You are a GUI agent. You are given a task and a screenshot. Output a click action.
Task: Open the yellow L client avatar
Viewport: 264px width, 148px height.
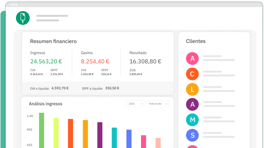click(192, 89)
